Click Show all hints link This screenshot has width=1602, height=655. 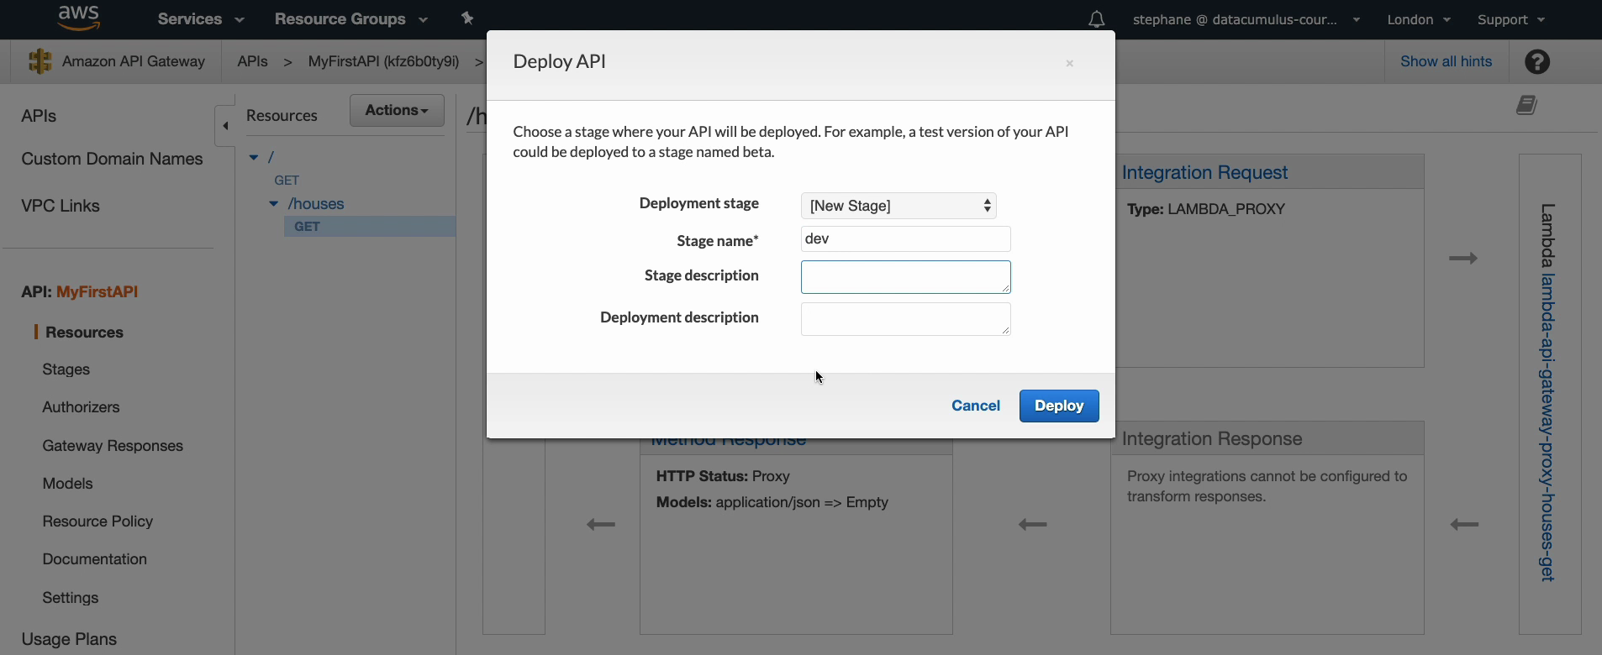1446,61
